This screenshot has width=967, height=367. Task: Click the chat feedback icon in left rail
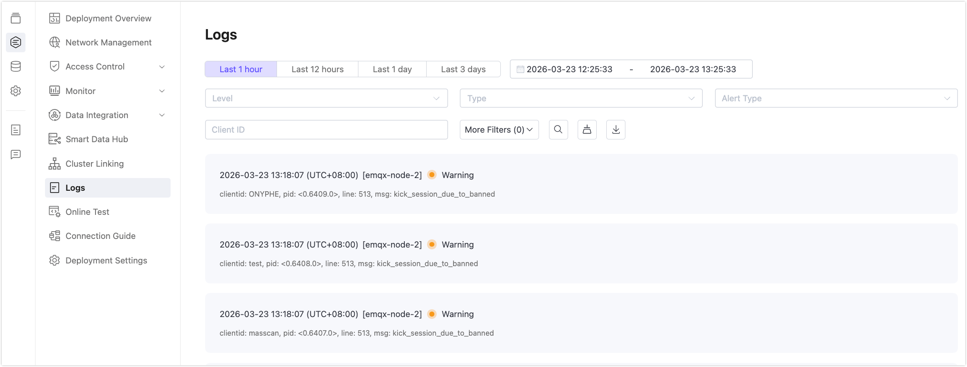pyautogui.click(x=16, y=154)
